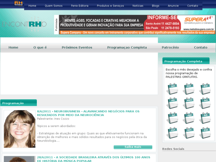The height and width of the screenshot is (162, 216).
Task: Click the Out calendar icon
Action: click(x=172, y=133)
